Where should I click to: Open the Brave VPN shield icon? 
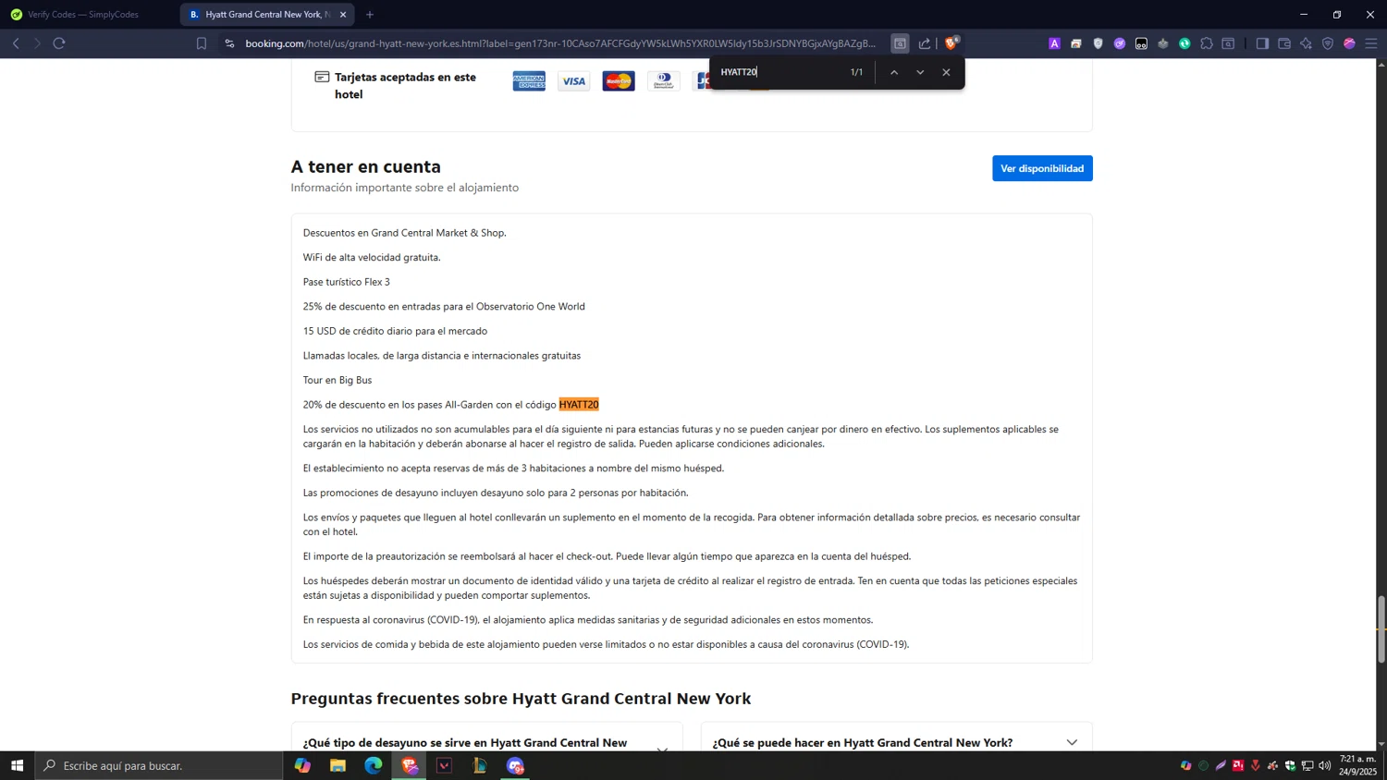pos(1328,43)
